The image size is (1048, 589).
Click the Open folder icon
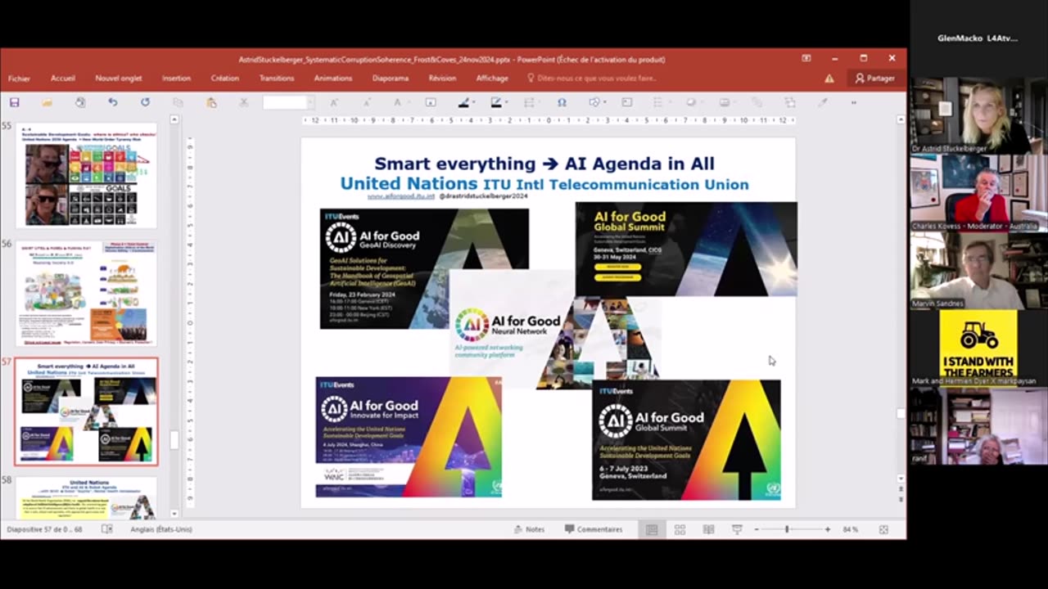[x=47, y=102]
